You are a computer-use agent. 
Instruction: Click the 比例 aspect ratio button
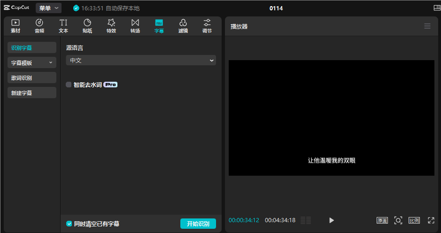click(x=414, y=220)
